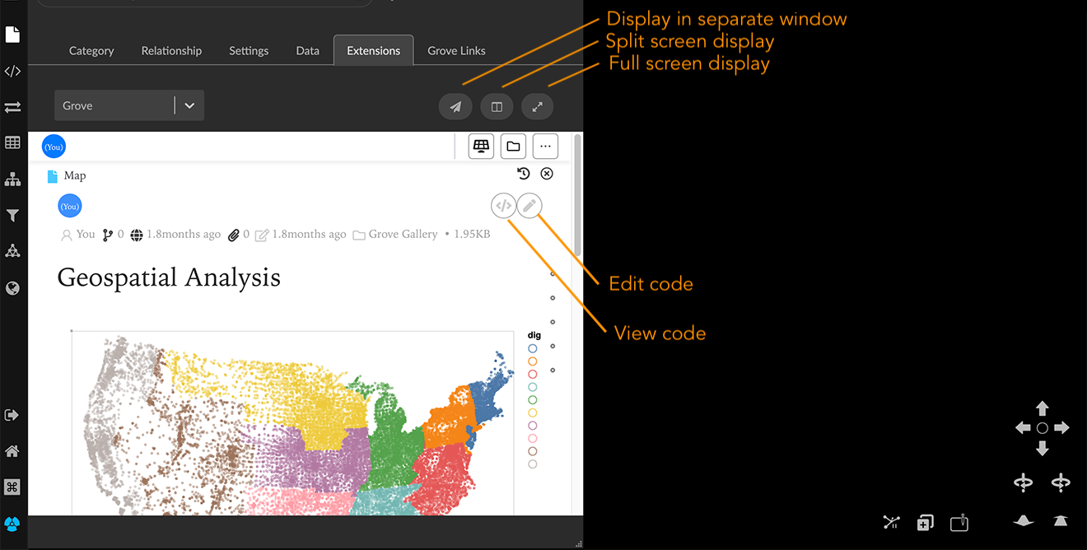Switch to the Category tab
The width and height of the screenshot is (1087, 550).
pos(91,51)
